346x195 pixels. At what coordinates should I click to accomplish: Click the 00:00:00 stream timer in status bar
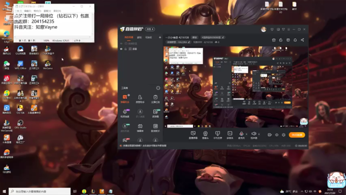[x=301, y=146]
